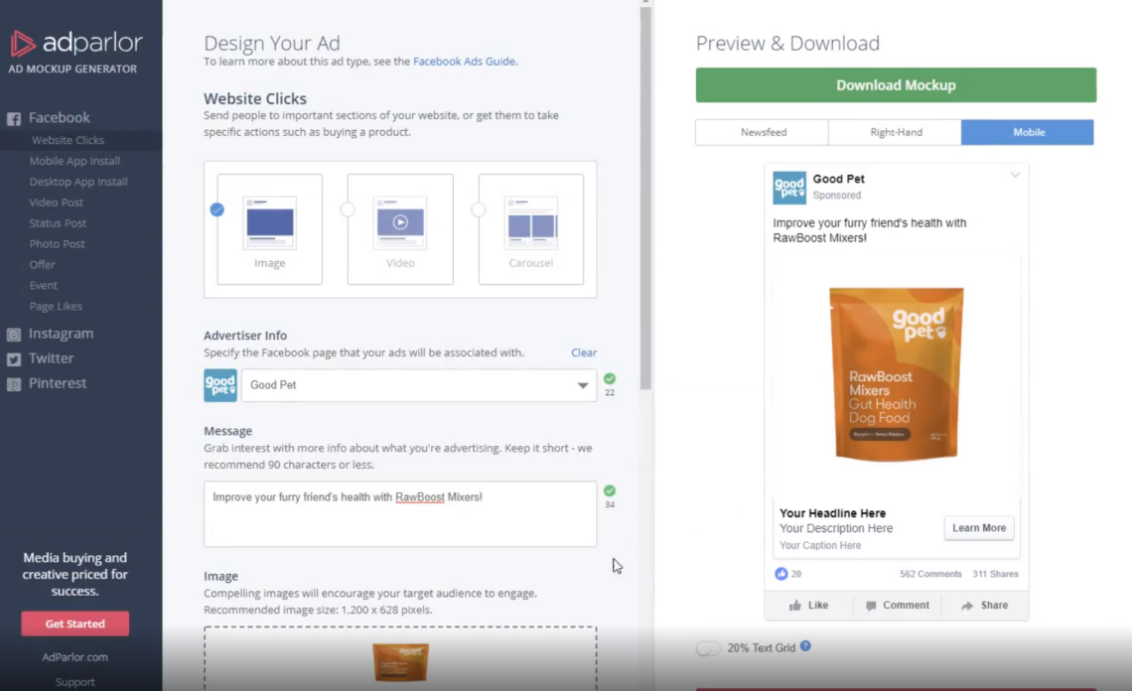This screenshot has height=691, width=1132.
Task: Click inside the Message text field
Action: 397,513
